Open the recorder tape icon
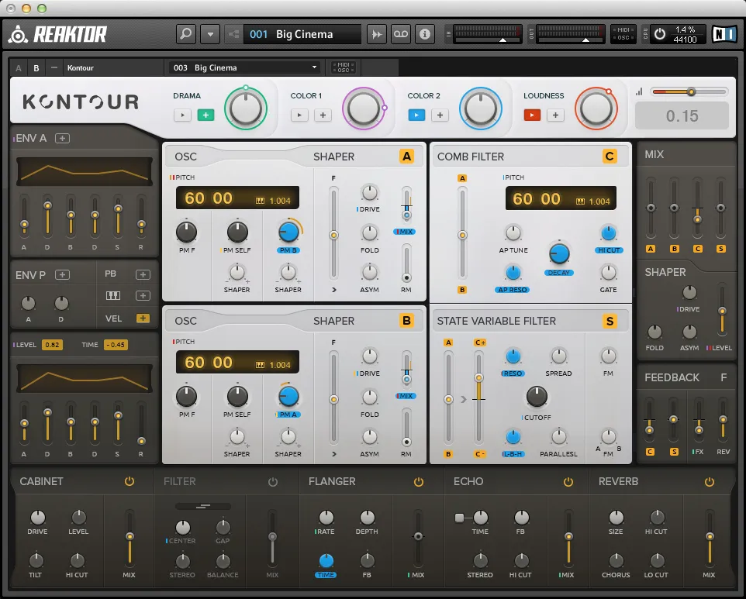The image size is (746, 599). [x=401, y=34]
